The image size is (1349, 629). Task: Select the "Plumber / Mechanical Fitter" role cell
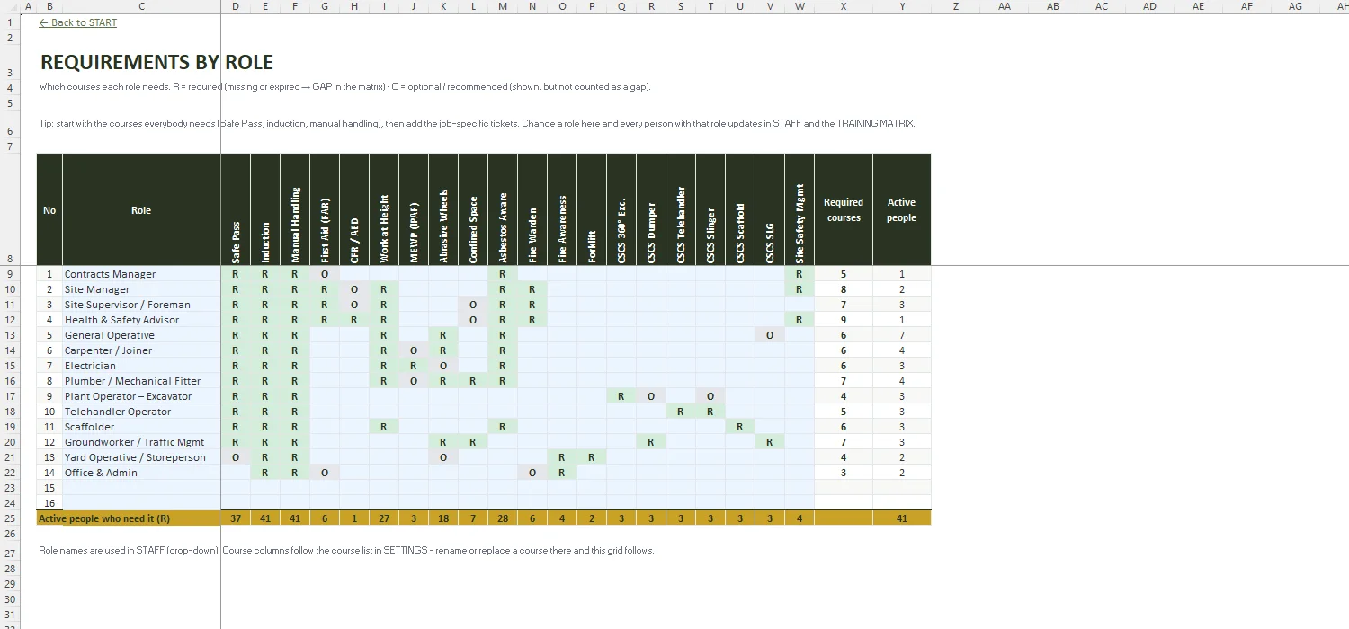141,381
